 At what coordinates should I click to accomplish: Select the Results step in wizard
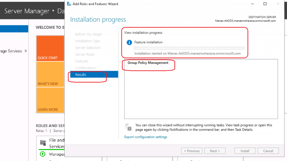81,75
